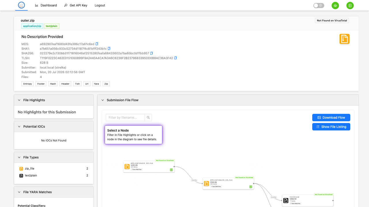Click 1 Yara Matches tag on inner.zip node

(216, 187)
